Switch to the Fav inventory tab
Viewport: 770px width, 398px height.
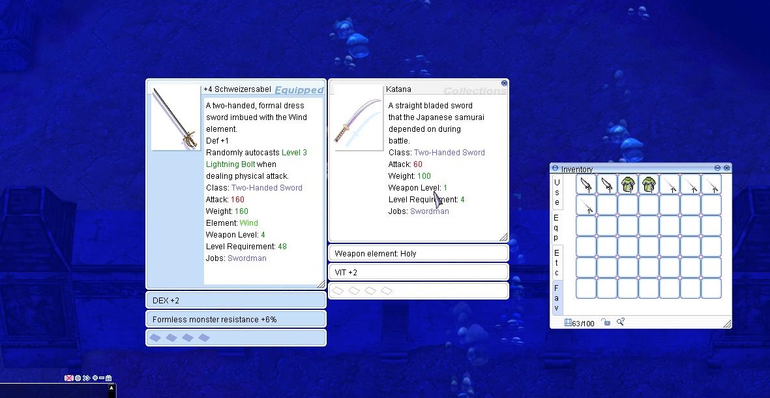point(557,298)
